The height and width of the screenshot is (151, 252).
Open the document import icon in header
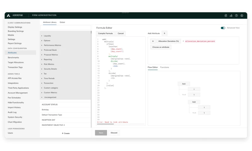226,15
